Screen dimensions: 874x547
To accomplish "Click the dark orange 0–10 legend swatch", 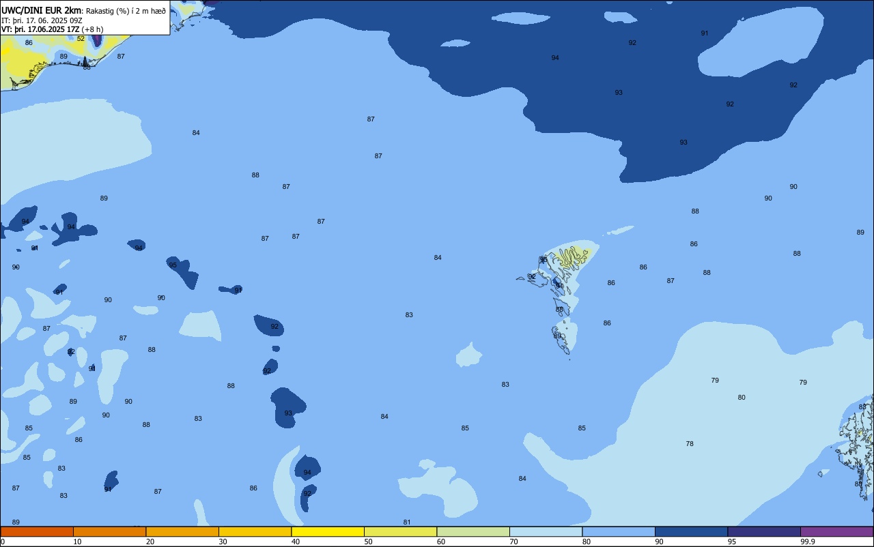I will (37, 531).
